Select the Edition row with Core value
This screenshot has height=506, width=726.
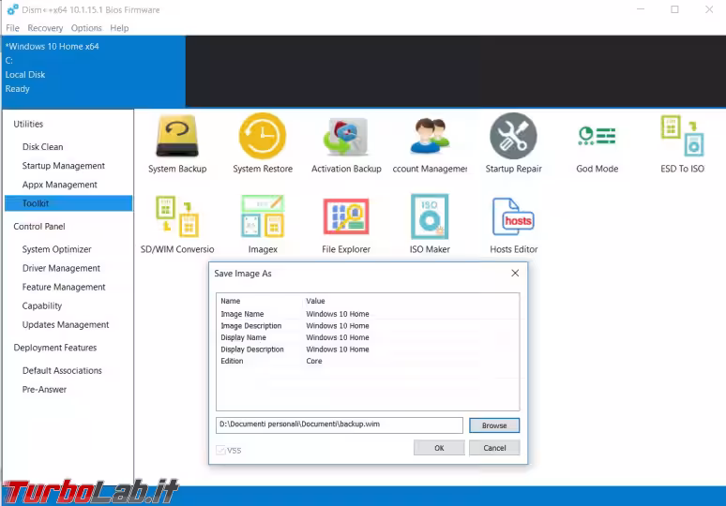point(368,362)
